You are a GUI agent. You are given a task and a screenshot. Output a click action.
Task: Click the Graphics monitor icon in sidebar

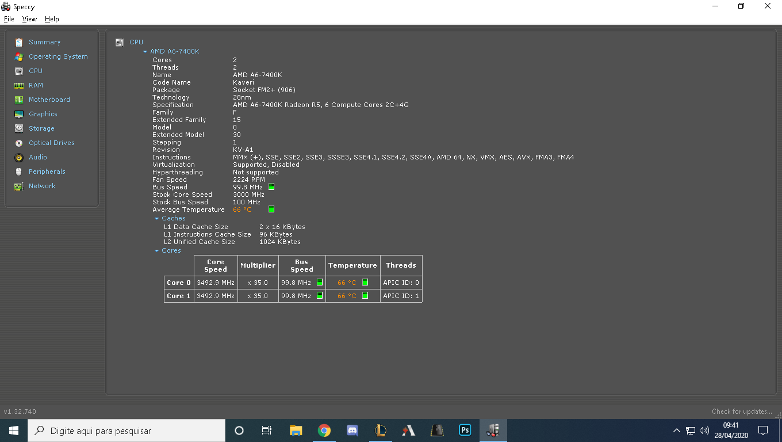19,114
